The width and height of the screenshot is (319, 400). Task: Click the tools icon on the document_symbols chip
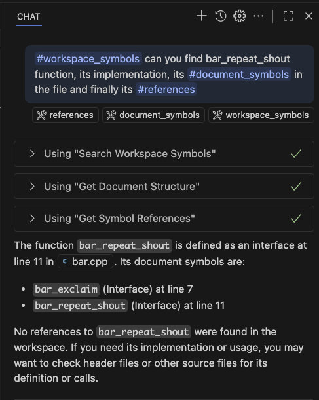(111, 115)
